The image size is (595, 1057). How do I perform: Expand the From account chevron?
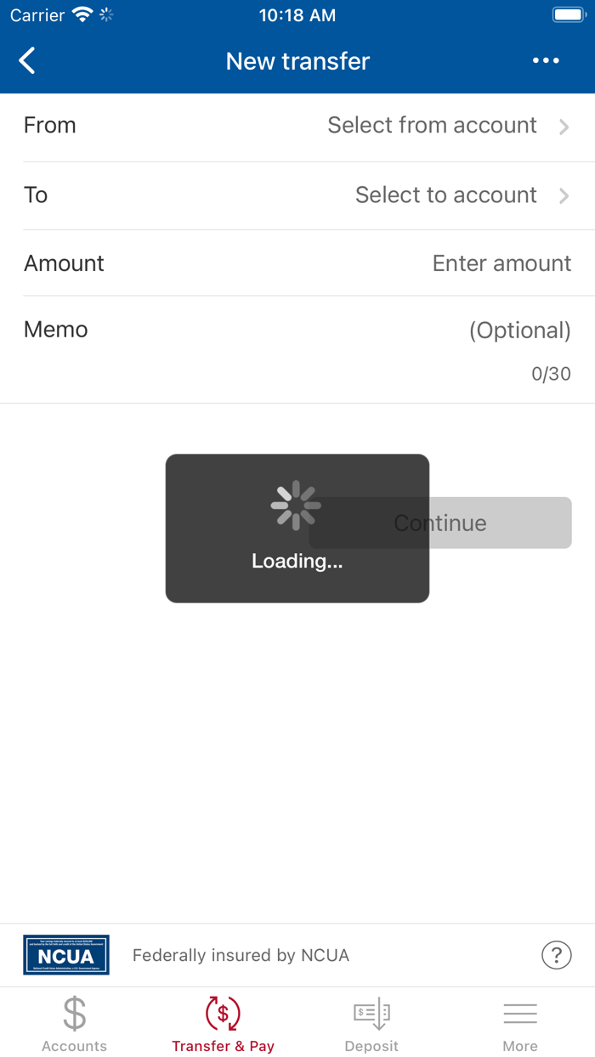point(564,127)
